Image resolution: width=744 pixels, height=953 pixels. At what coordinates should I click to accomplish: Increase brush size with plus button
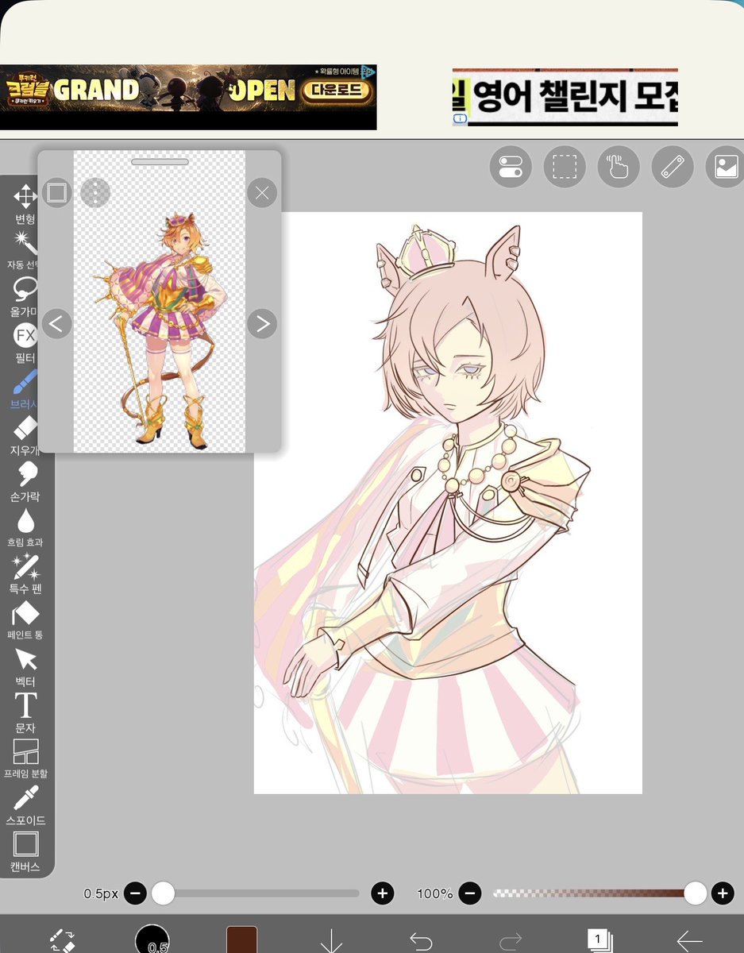point(383,893)
